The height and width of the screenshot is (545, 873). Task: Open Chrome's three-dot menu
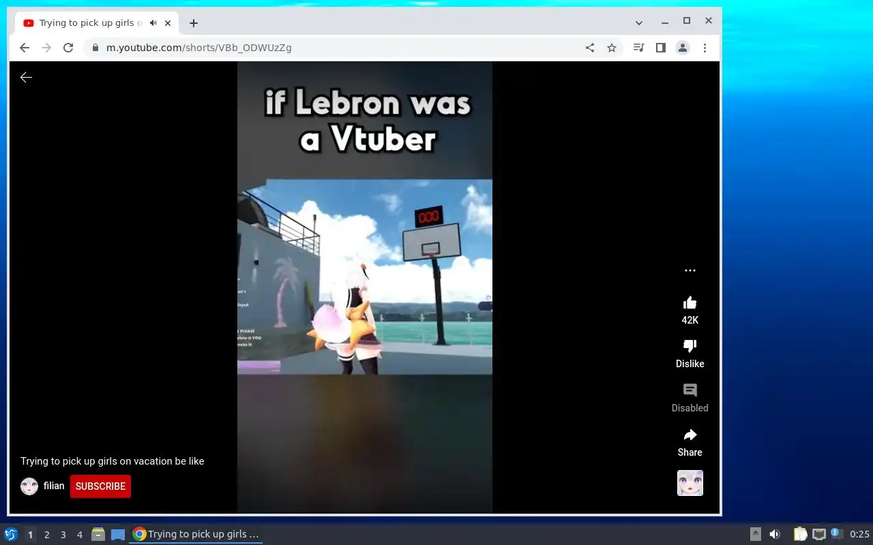pyautogui.click(x=705, y=48)
